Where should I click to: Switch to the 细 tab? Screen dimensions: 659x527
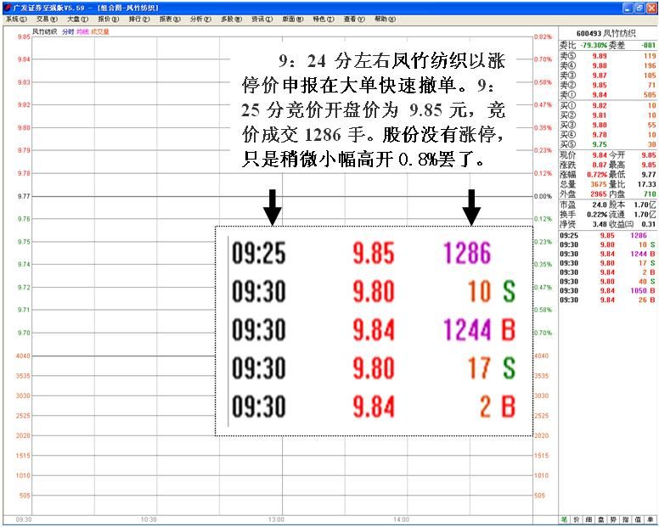tap(589, 519)
